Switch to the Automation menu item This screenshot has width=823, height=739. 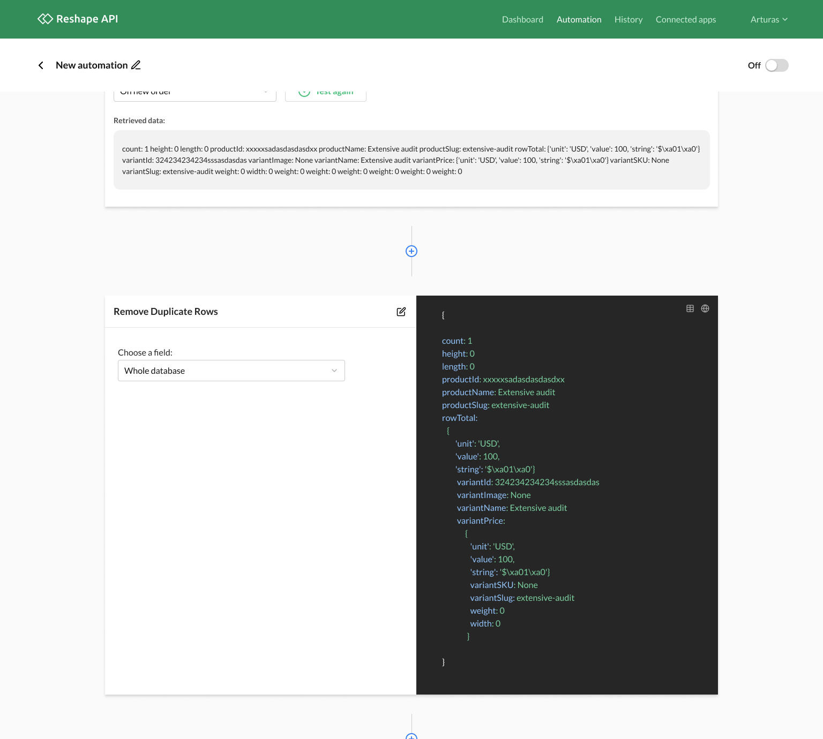tap(579, 19)
